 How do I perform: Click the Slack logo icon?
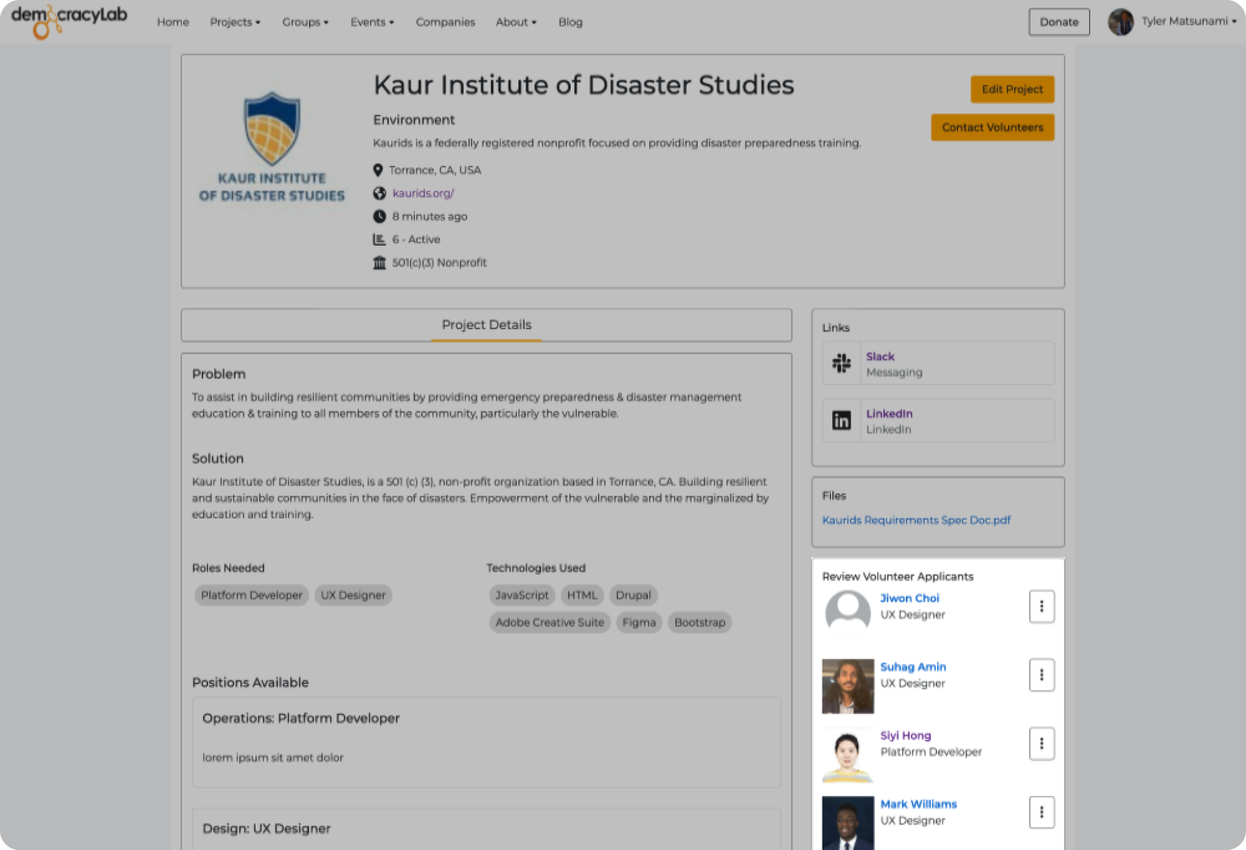(x=841, y=363)
